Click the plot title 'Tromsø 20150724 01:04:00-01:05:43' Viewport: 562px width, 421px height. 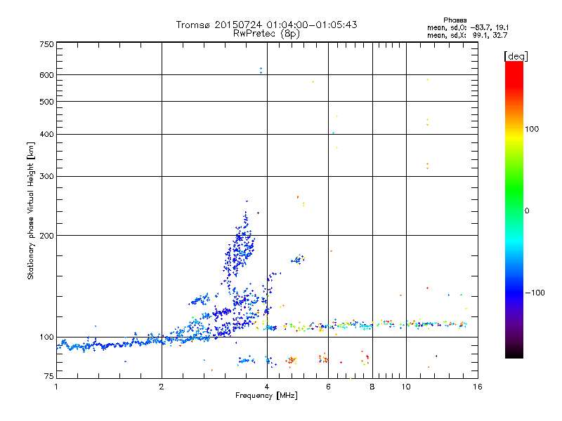[266, 25]
